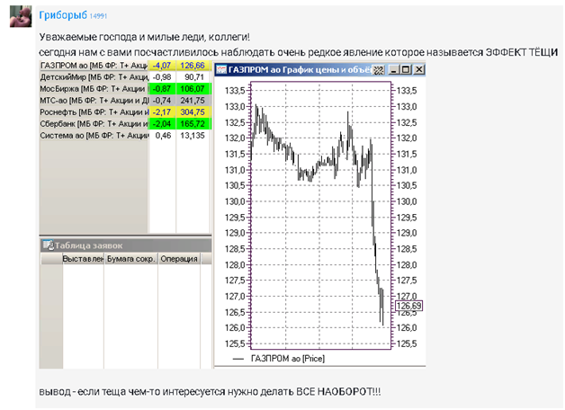Select the Бумага сокр. column header
565x410 pixels.
click(x=130, y=259)
